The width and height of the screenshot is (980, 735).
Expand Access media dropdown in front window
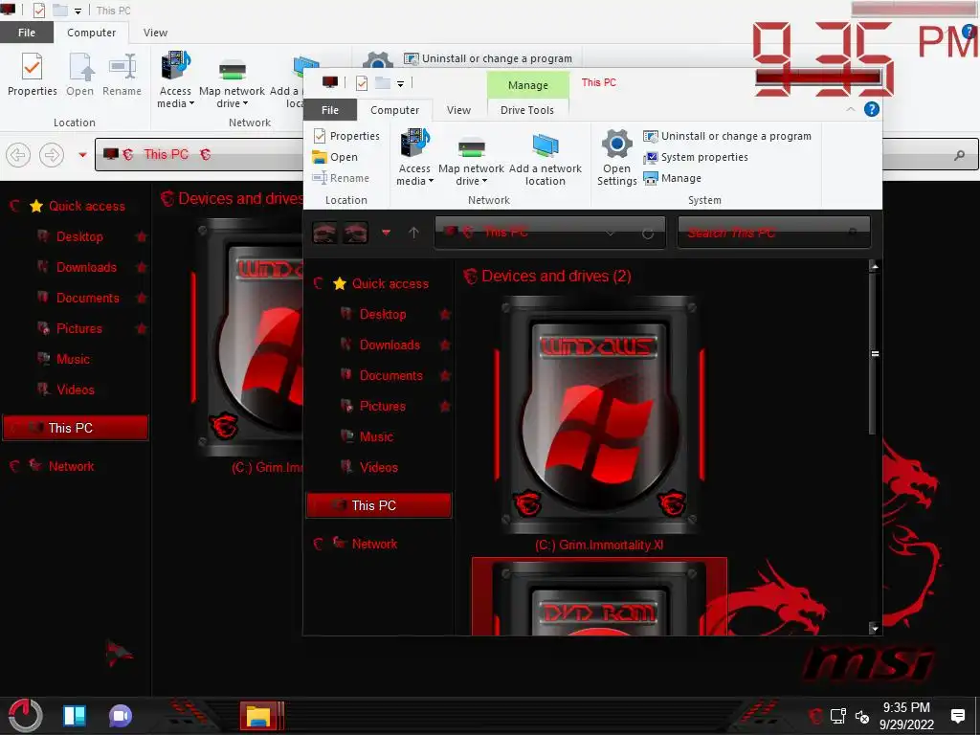tap(431, 181)
